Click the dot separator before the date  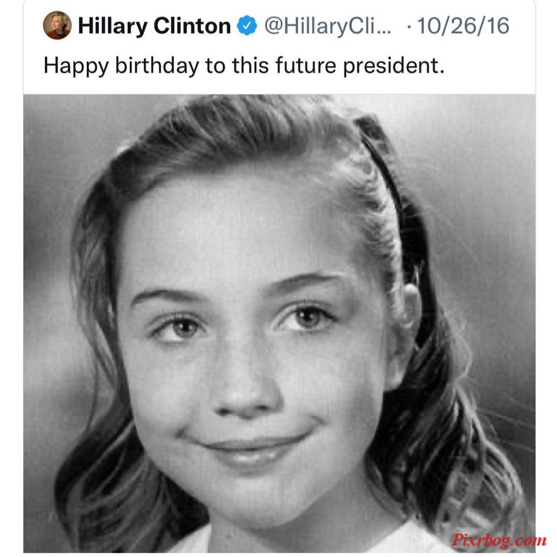tap(410, 26)
